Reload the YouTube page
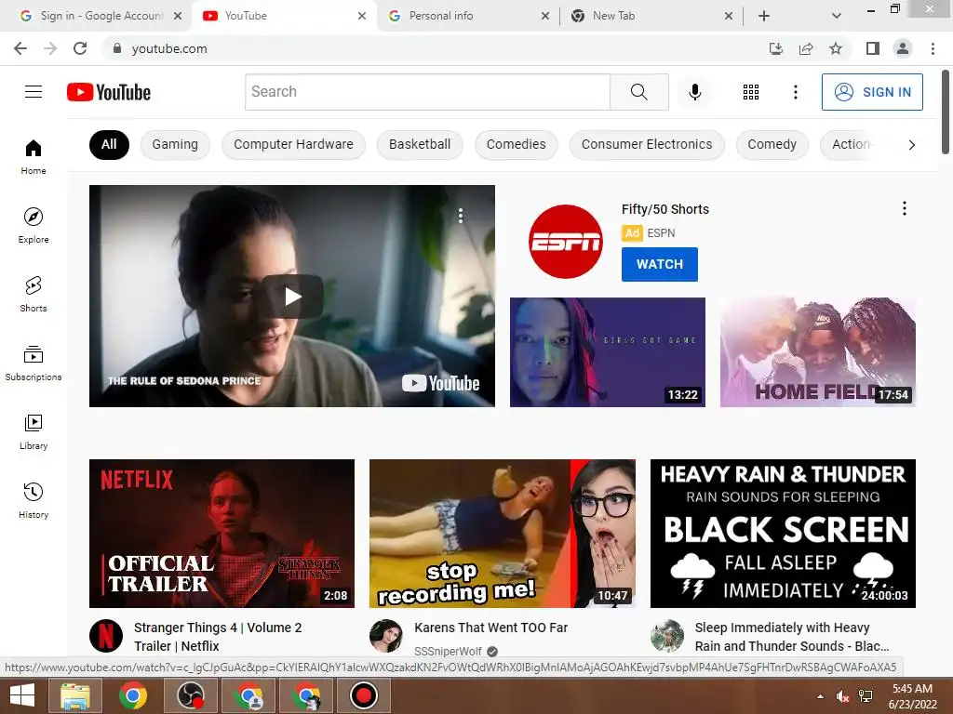Image resolution: width=953 pixels, height=714 pixels. (x=80, y=48)
